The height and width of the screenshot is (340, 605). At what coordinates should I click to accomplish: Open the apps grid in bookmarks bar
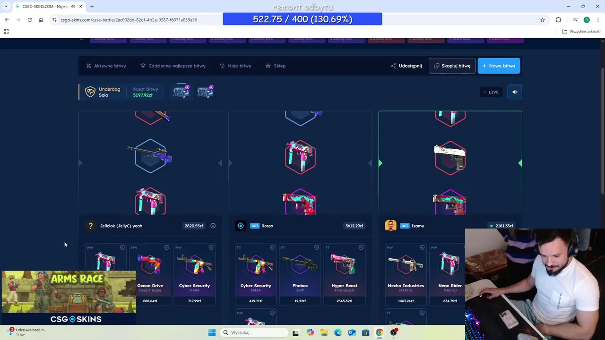(6, 31)
